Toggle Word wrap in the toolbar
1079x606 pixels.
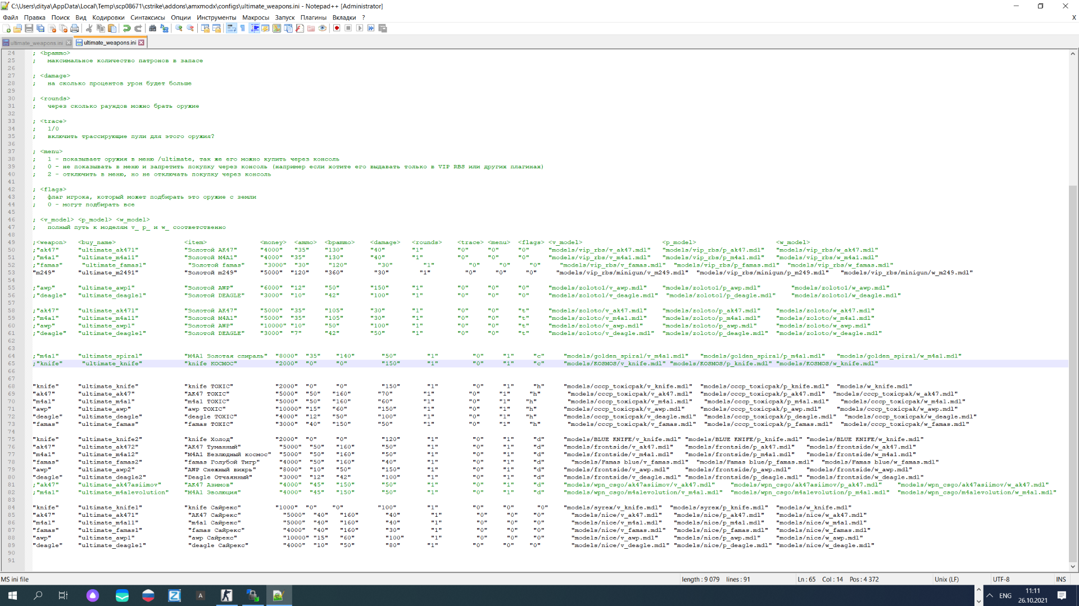pyautogui.click(x=231, y=28)
